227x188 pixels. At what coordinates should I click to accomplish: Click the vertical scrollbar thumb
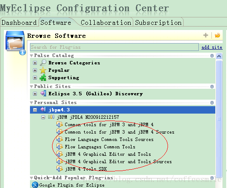coord(219,119)
